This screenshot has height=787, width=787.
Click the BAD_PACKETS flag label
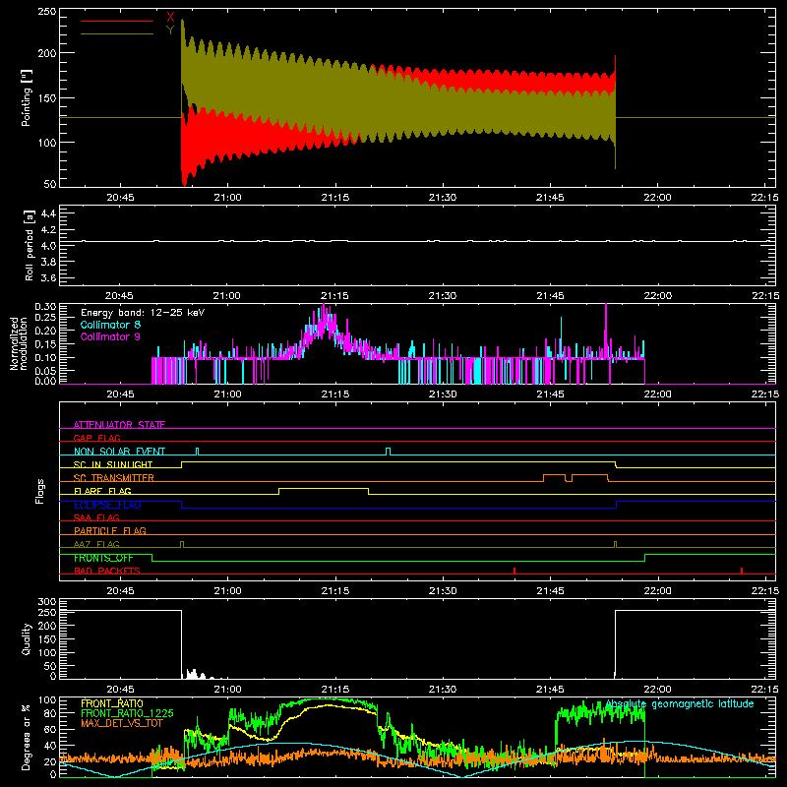107,571
